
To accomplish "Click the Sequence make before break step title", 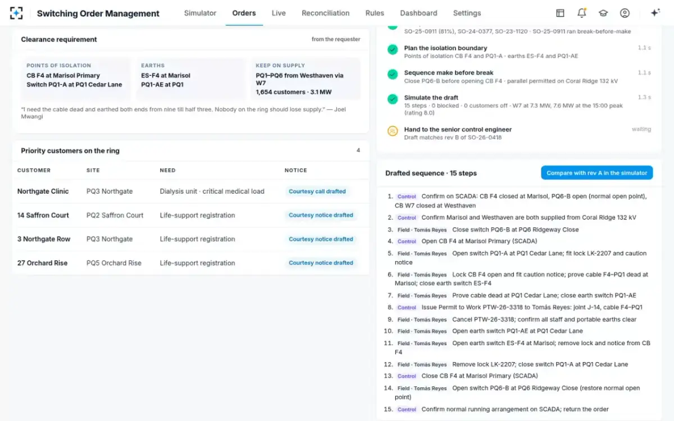I will 449,72.
